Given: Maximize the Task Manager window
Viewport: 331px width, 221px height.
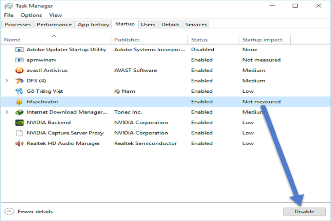Looking at the screenshot, I should pos(295,5).
